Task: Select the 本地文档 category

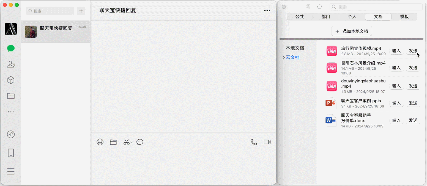Action: pos(295,48)
